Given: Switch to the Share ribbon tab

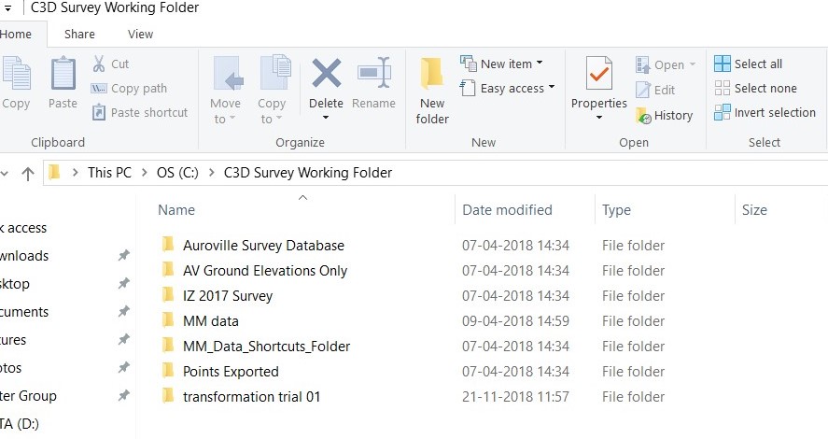Looking at the screenshot, I should 79,34.
